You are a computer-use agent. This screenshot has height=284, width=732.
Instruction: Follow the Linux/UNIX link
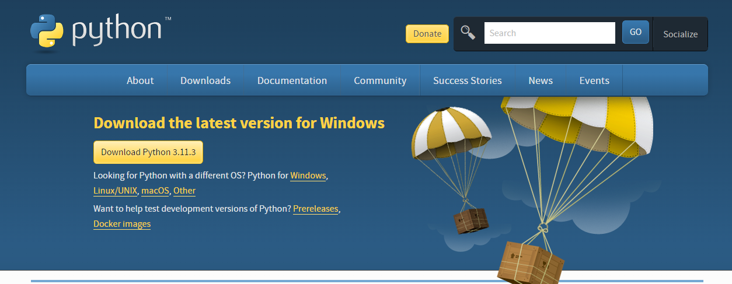coord(115,191)
